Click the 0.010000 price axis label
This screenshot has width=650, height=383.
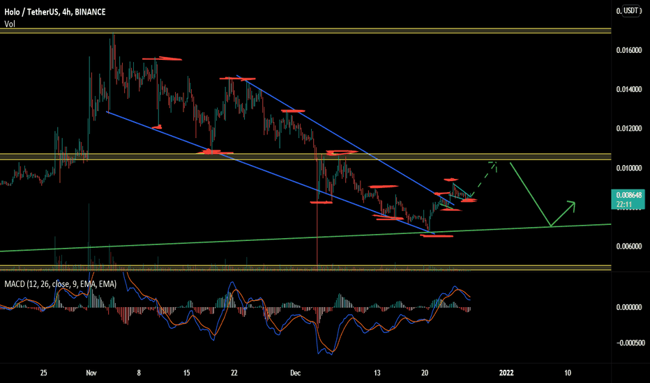(x=629, y=168)
